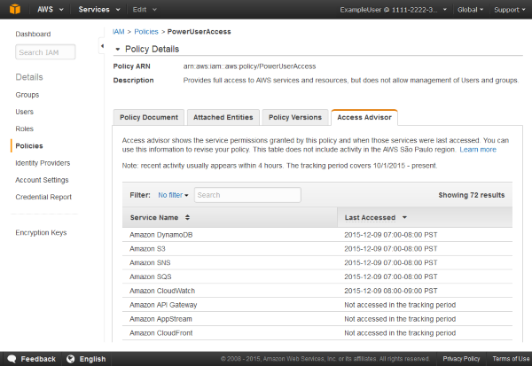Change language via English button
The image size is (532, 366).
86,359
